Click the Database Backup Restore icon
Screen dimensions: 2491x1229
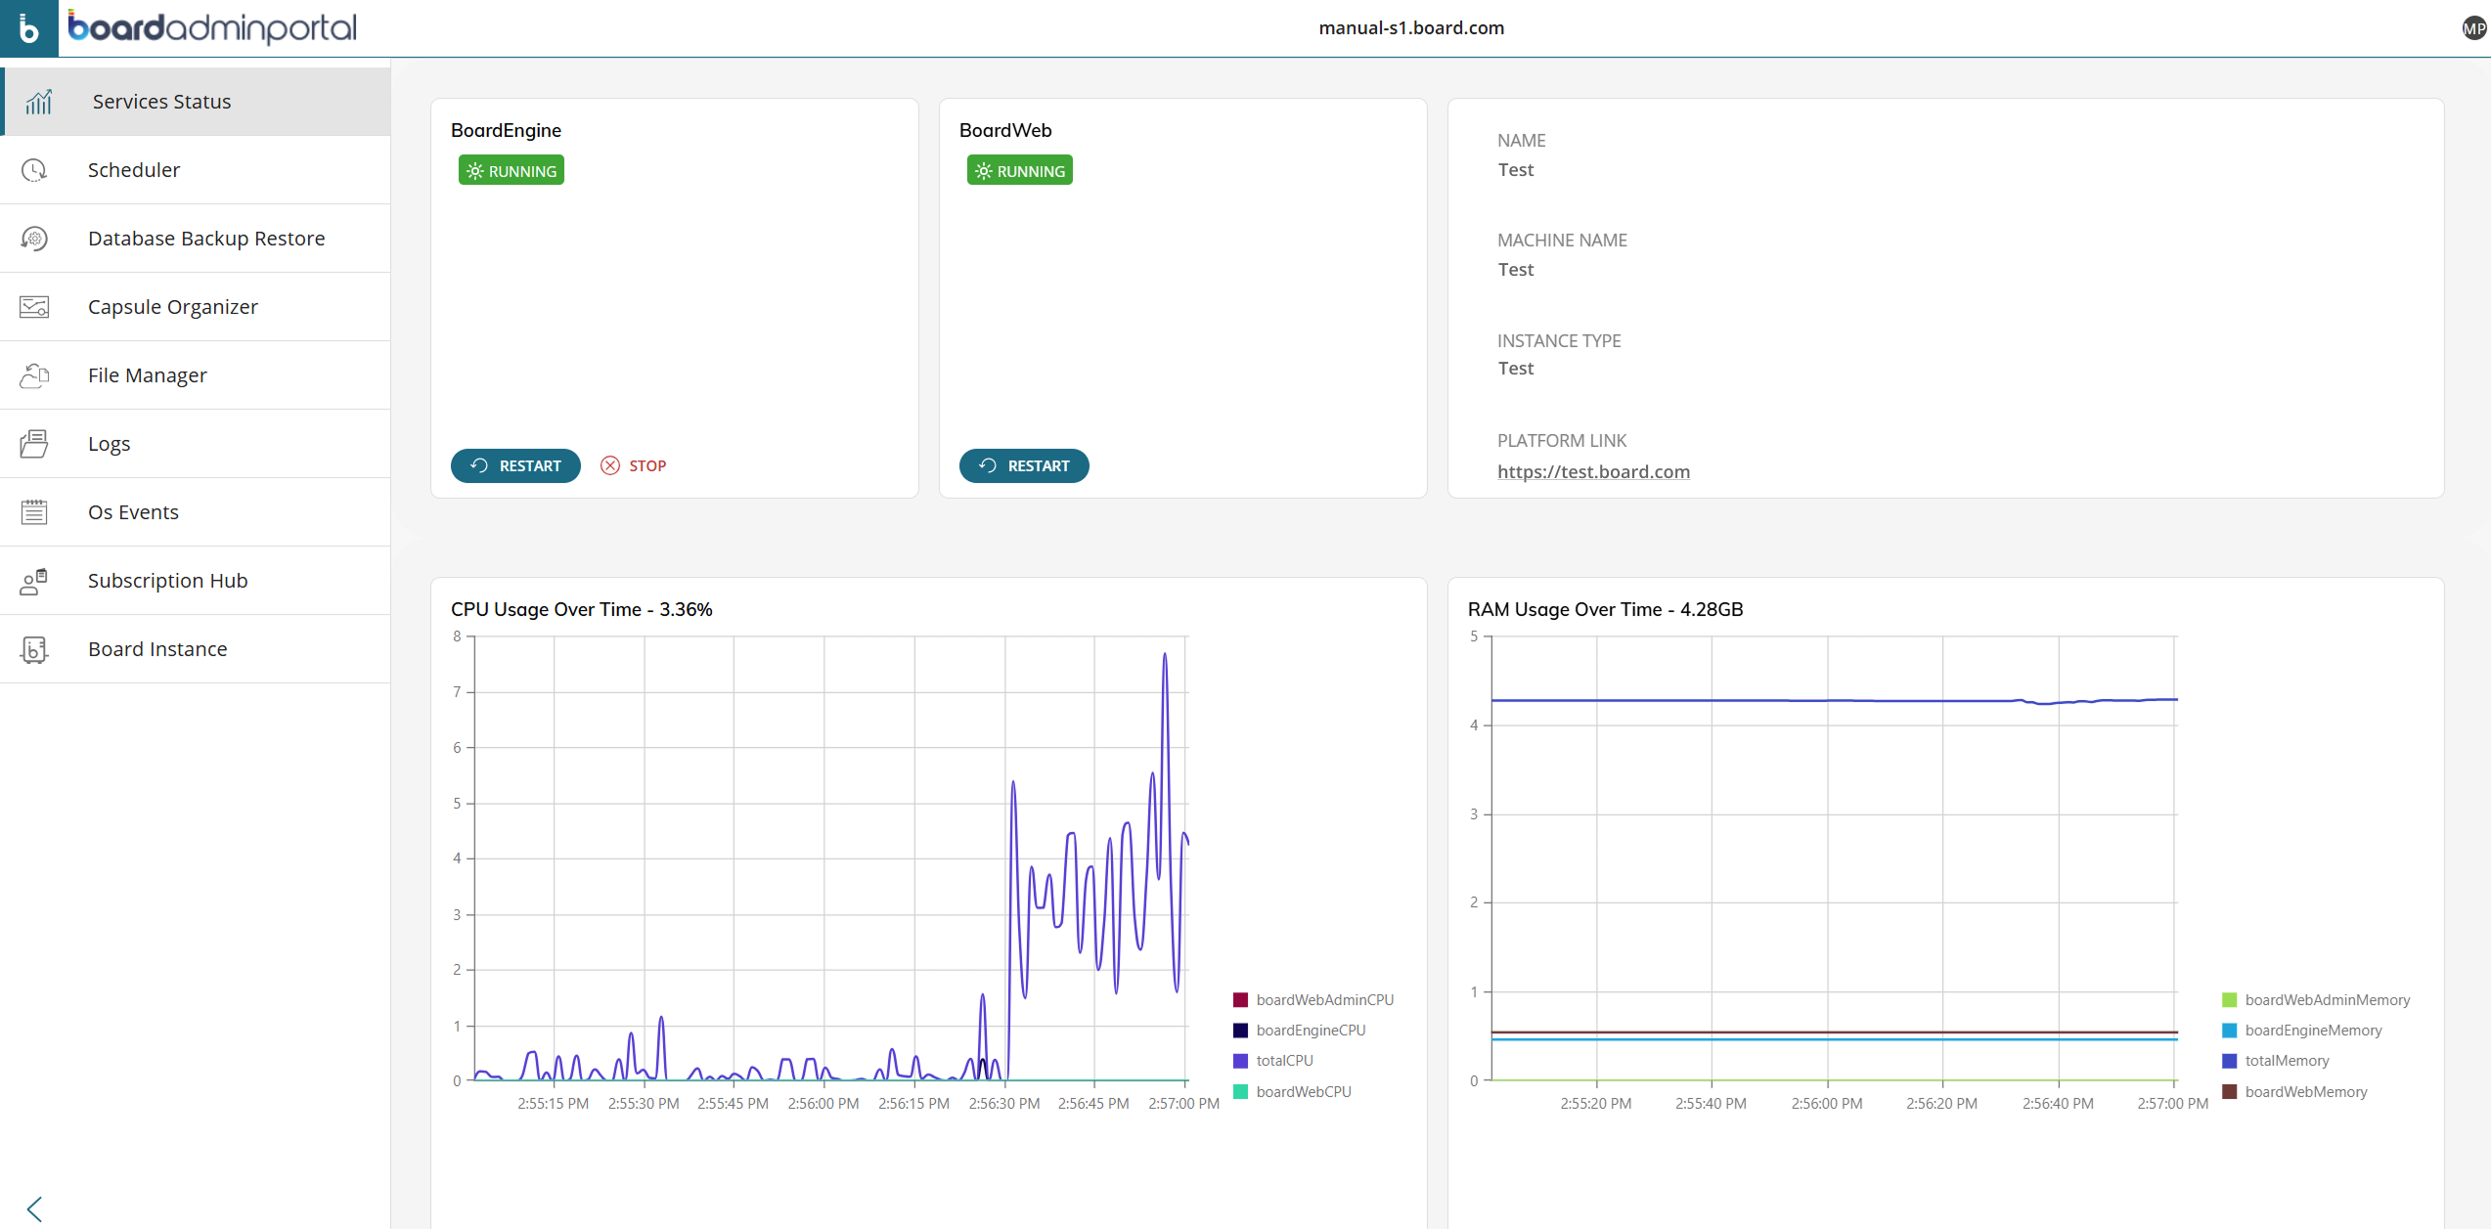pyautogui.click(x=34, y=239)
